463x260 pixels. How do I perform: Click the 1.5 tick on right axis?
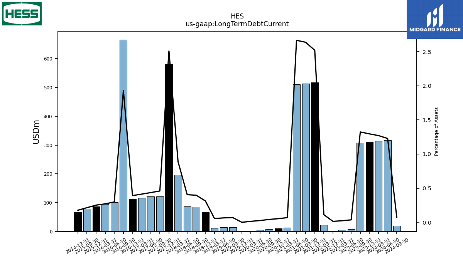[427, 120]
